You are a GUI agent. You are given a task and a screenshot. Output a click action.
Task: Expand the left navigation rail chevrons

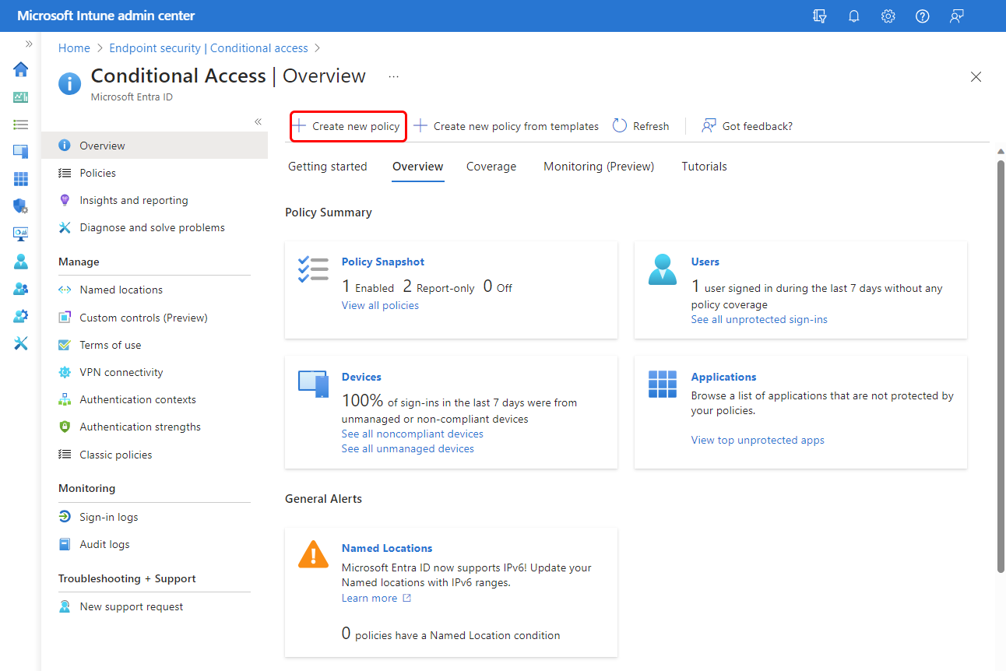pos(29,44)
